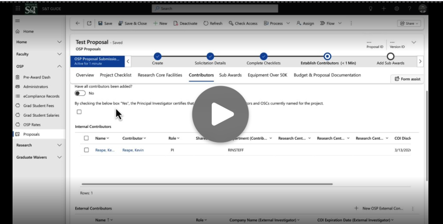This screenshot has height=224, width=443.
Task: Refresh the proposal form
Action: [213, 23]
